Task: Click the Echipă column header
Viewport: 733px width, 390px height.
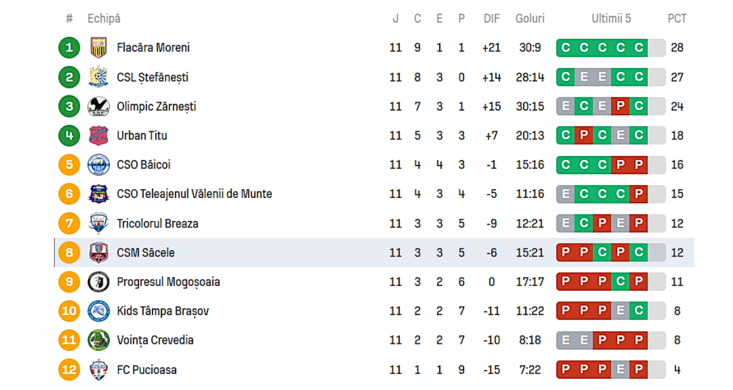Action: tap(104, 18)
